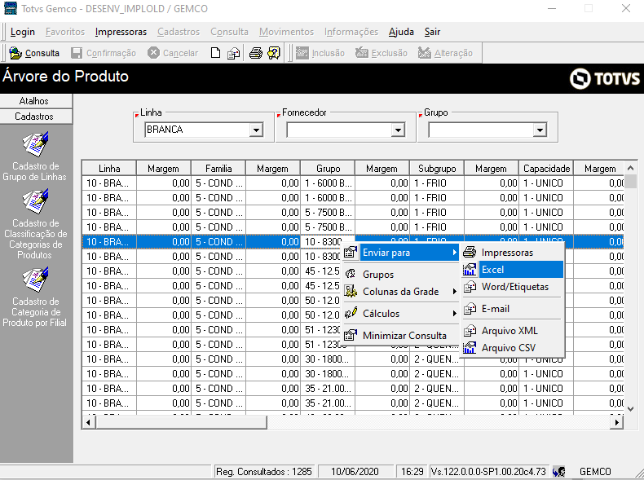Open Cadastro de Classificação de Categorias icon
The height and width of the screenshot is (480, 644).
click(36, 200)
